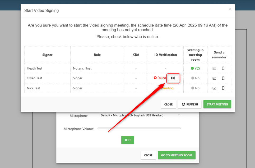The width and height of the screenshot is (255, 168).
Task: Click the green YES waiting status
Action: pos(195,68)
